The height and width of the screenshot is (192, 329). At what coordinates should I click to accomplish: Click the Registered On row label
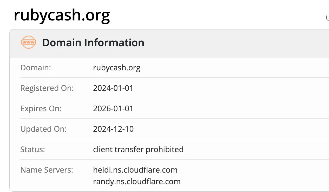pyautogui.click(x=47, y=88)
